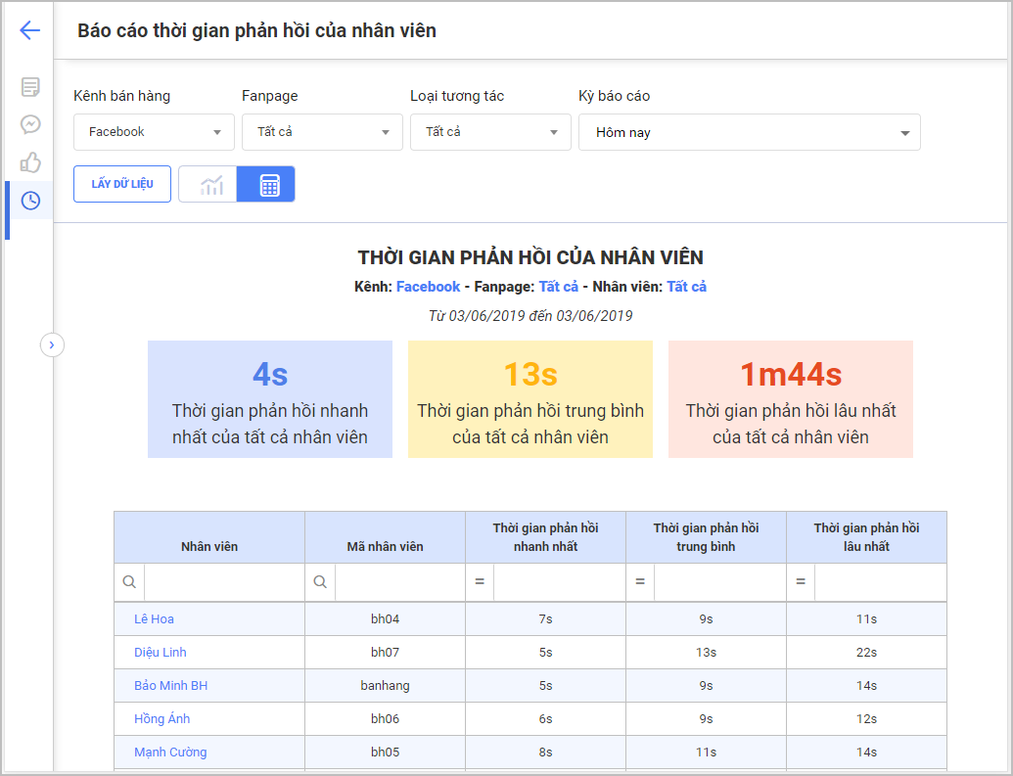Viewport: 1013px width, 776px height.
Task: Open the thumbs-up like report icon
Action: [x=30, y=161]
